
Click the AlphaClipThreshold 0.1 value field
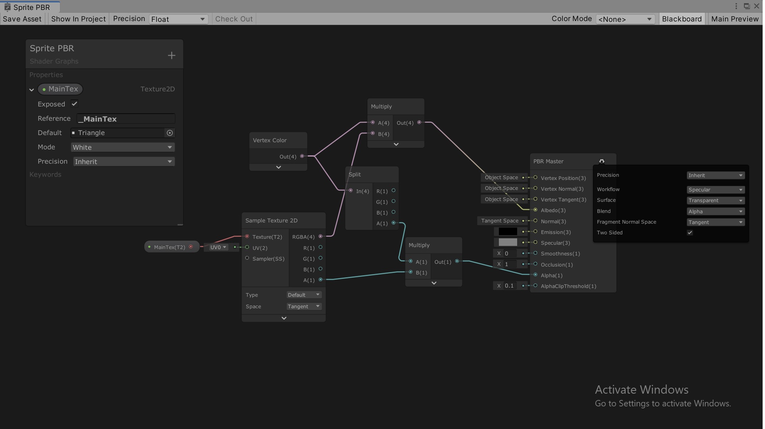(510, 286)
